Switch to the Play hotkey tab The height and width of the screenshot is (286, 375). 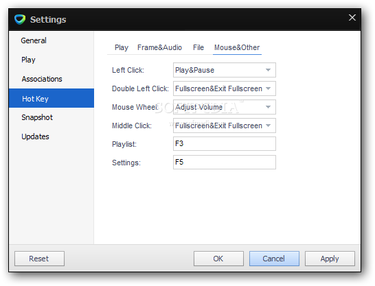pyautogui.click(x=122, y=47)
